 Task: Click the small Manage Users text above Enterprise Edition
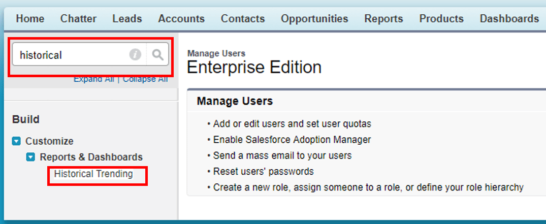[x=216, y=53]
